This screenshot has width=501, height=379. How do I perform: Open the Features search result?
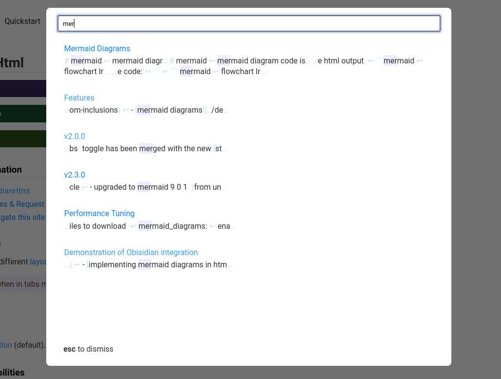[79, 98]
